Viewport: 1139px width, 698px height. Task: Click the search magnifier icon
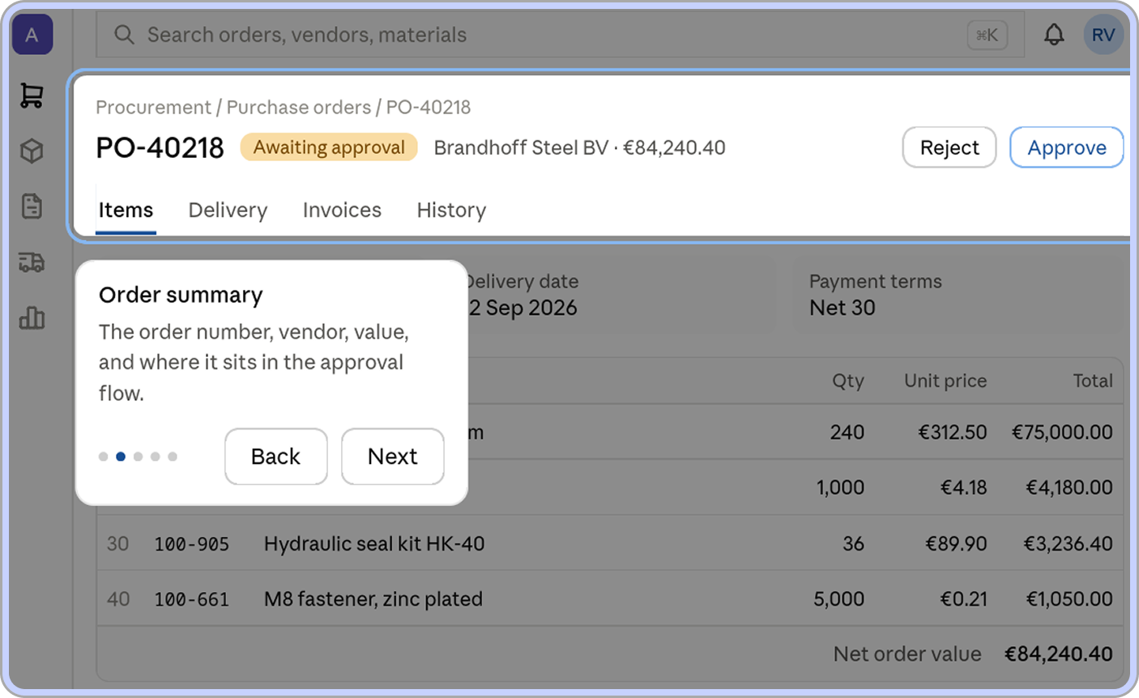point(124,35)
